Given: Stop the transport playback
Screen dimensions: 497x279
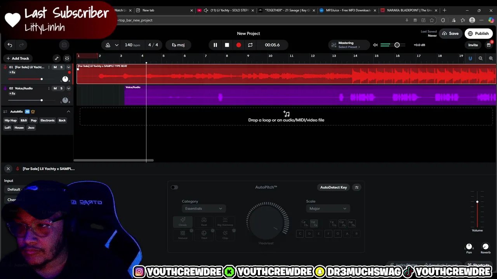Looking at the screenshot, I should click(x=227, y=45).
